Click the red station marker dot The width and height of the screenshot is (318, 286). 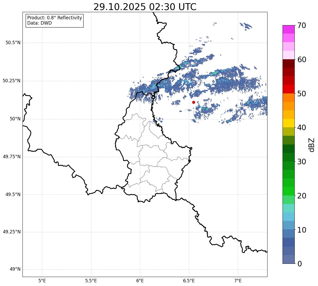point(194,102)
